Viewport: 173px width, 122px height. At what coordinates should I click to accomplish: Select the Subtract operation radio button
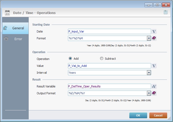coord(102,59)
